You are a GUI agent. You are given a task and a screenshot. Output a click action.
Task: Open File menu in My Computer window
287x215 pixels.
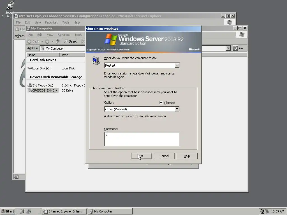pos(31,35)
